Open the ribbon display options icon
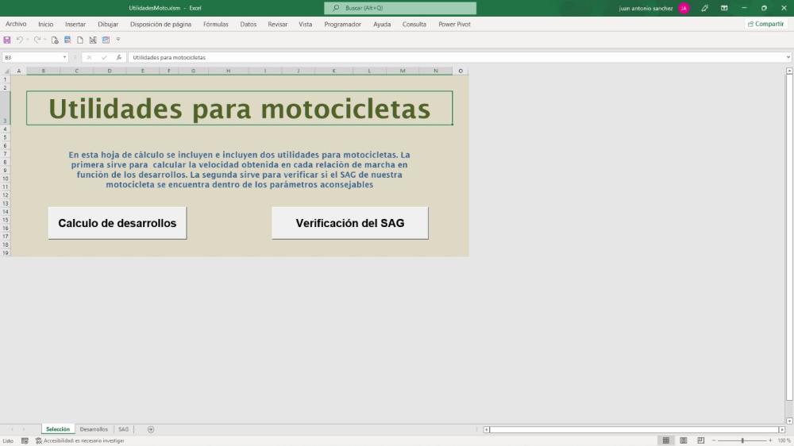The width and height of the screenshot is (794, 446). tap(724, 8)
